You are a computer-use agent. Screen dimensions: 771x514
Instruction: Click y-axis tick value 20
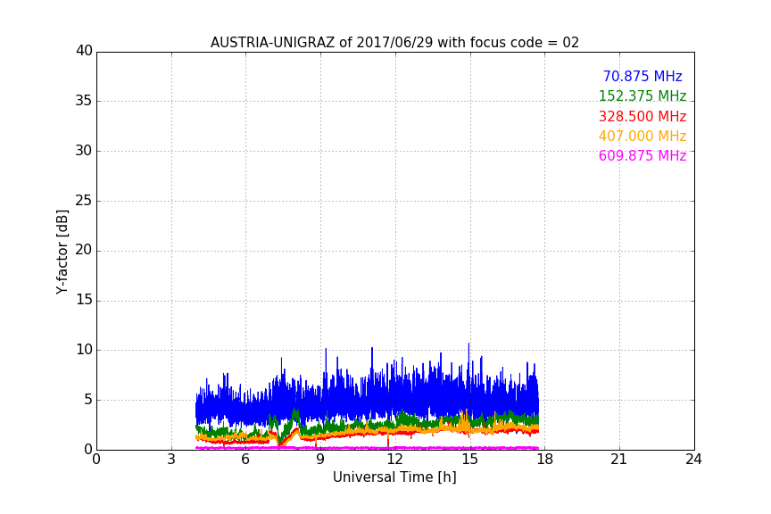tap(84, 250)
